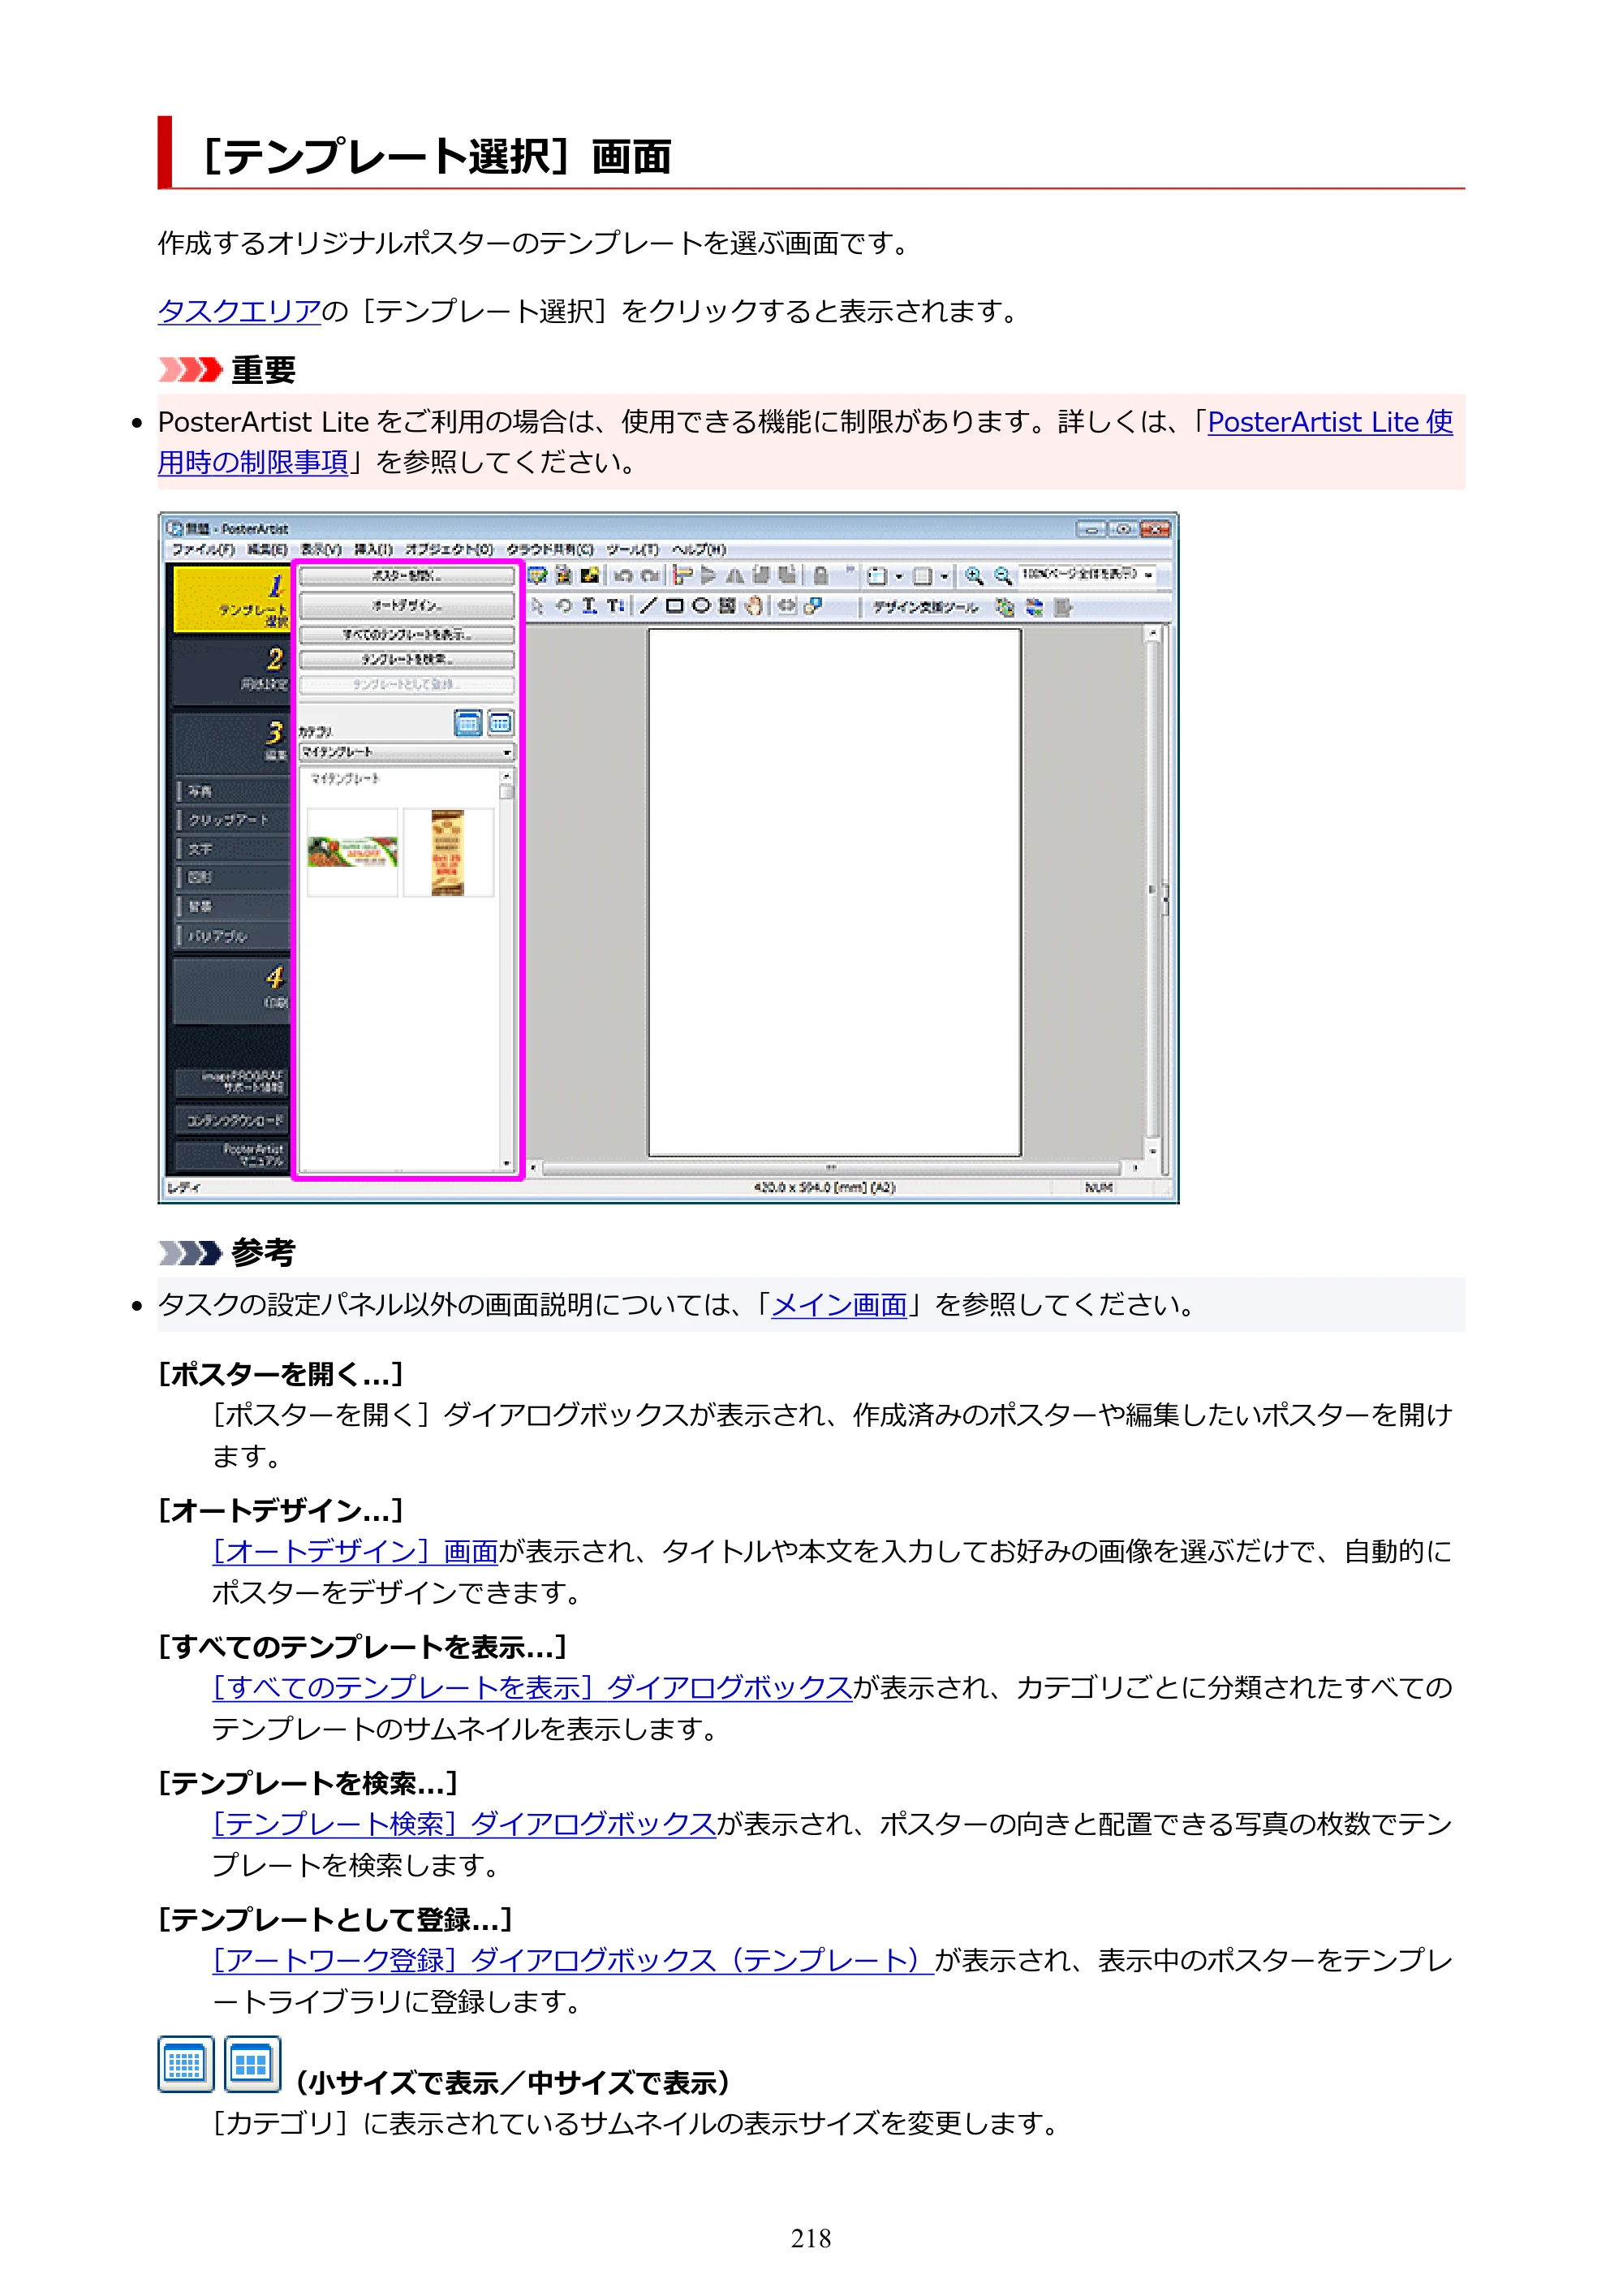
Task: Open the 編集(E) menu
Action: coord(267,549)
